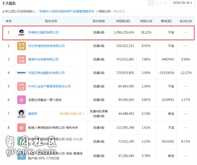
Task: Select the -51529936 decrease value
Action: [x=166, y=73]
